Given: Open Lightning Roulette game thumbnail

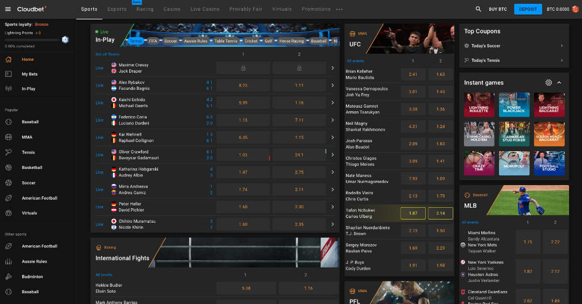Looking at the screenshot, I should (479, 104).
